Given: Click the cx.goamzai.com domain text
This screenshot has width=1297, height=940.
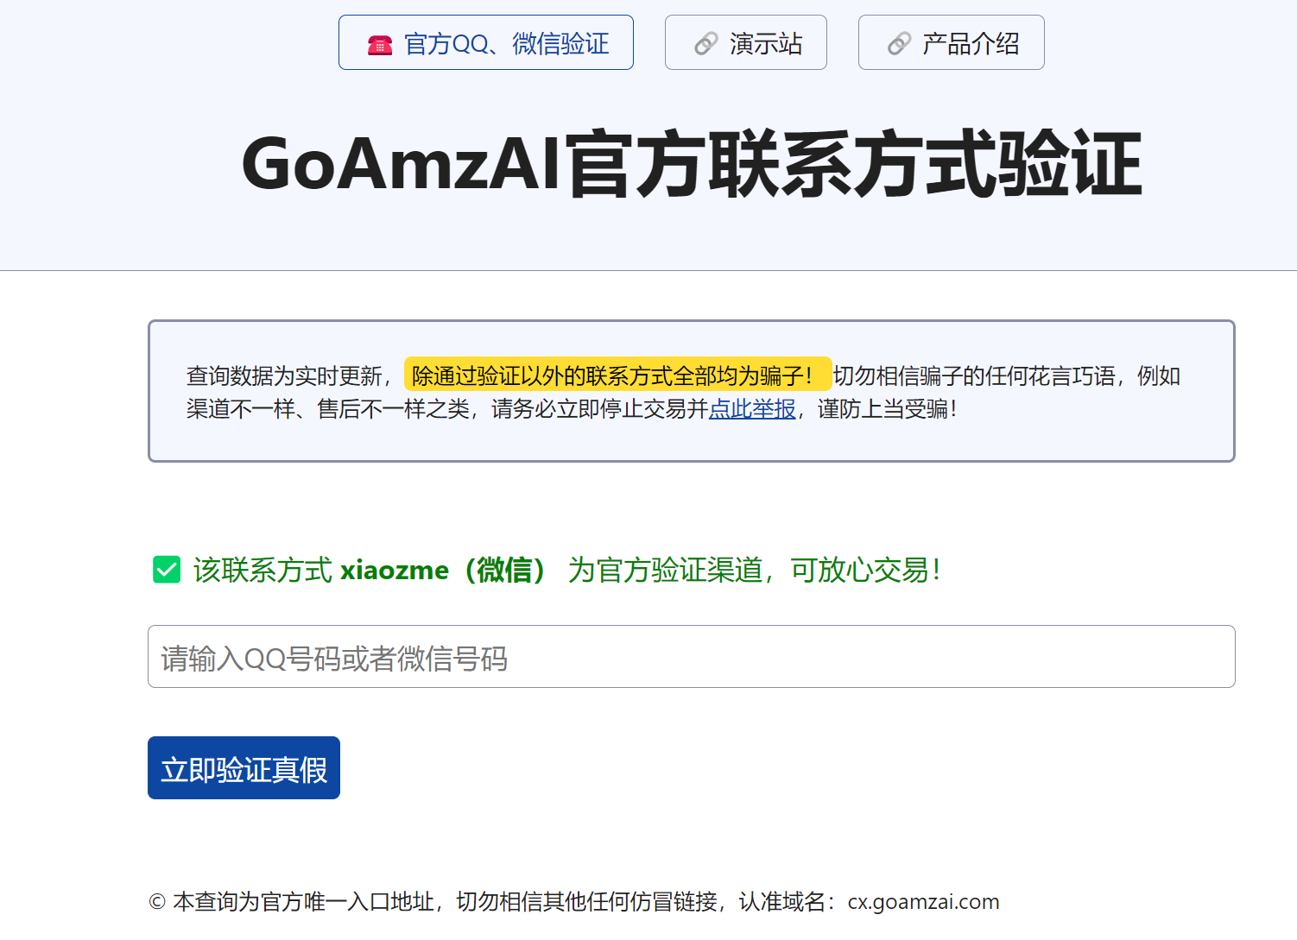Looking at the screenshot, I should 923,902.
